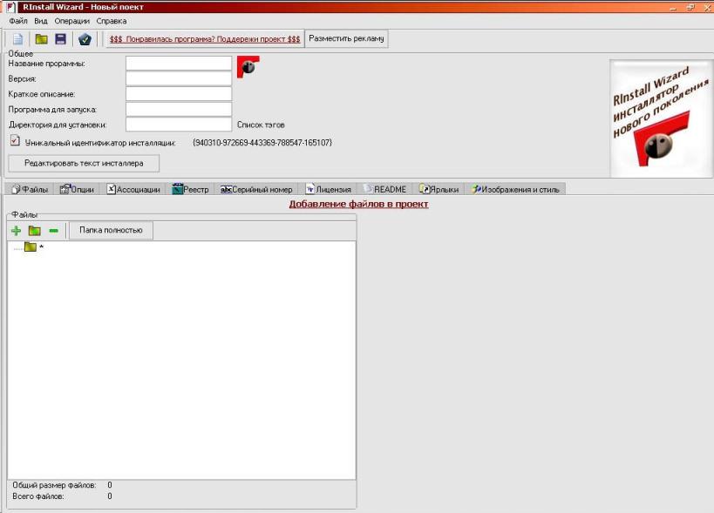Click the RInstall Wizard logo image
The height and width of the screenshot is (513, 714).
(x=661, y=118)
